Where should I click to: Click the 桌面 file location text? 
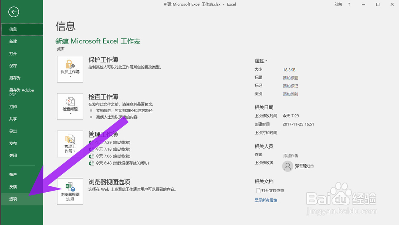click(61, 49)
